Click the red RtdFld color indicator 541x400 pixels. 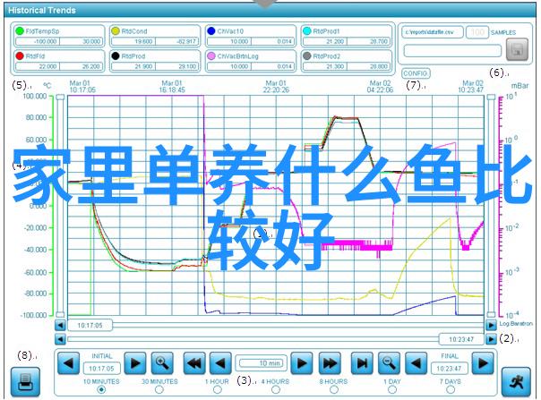(x=20, y=55)
